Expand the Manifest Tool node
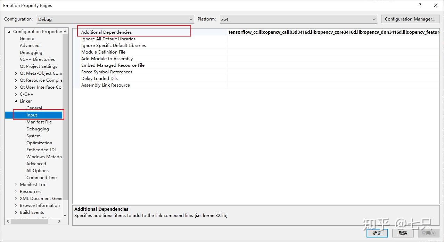Viewport: 444px width, 242px height. pos(15,184)
